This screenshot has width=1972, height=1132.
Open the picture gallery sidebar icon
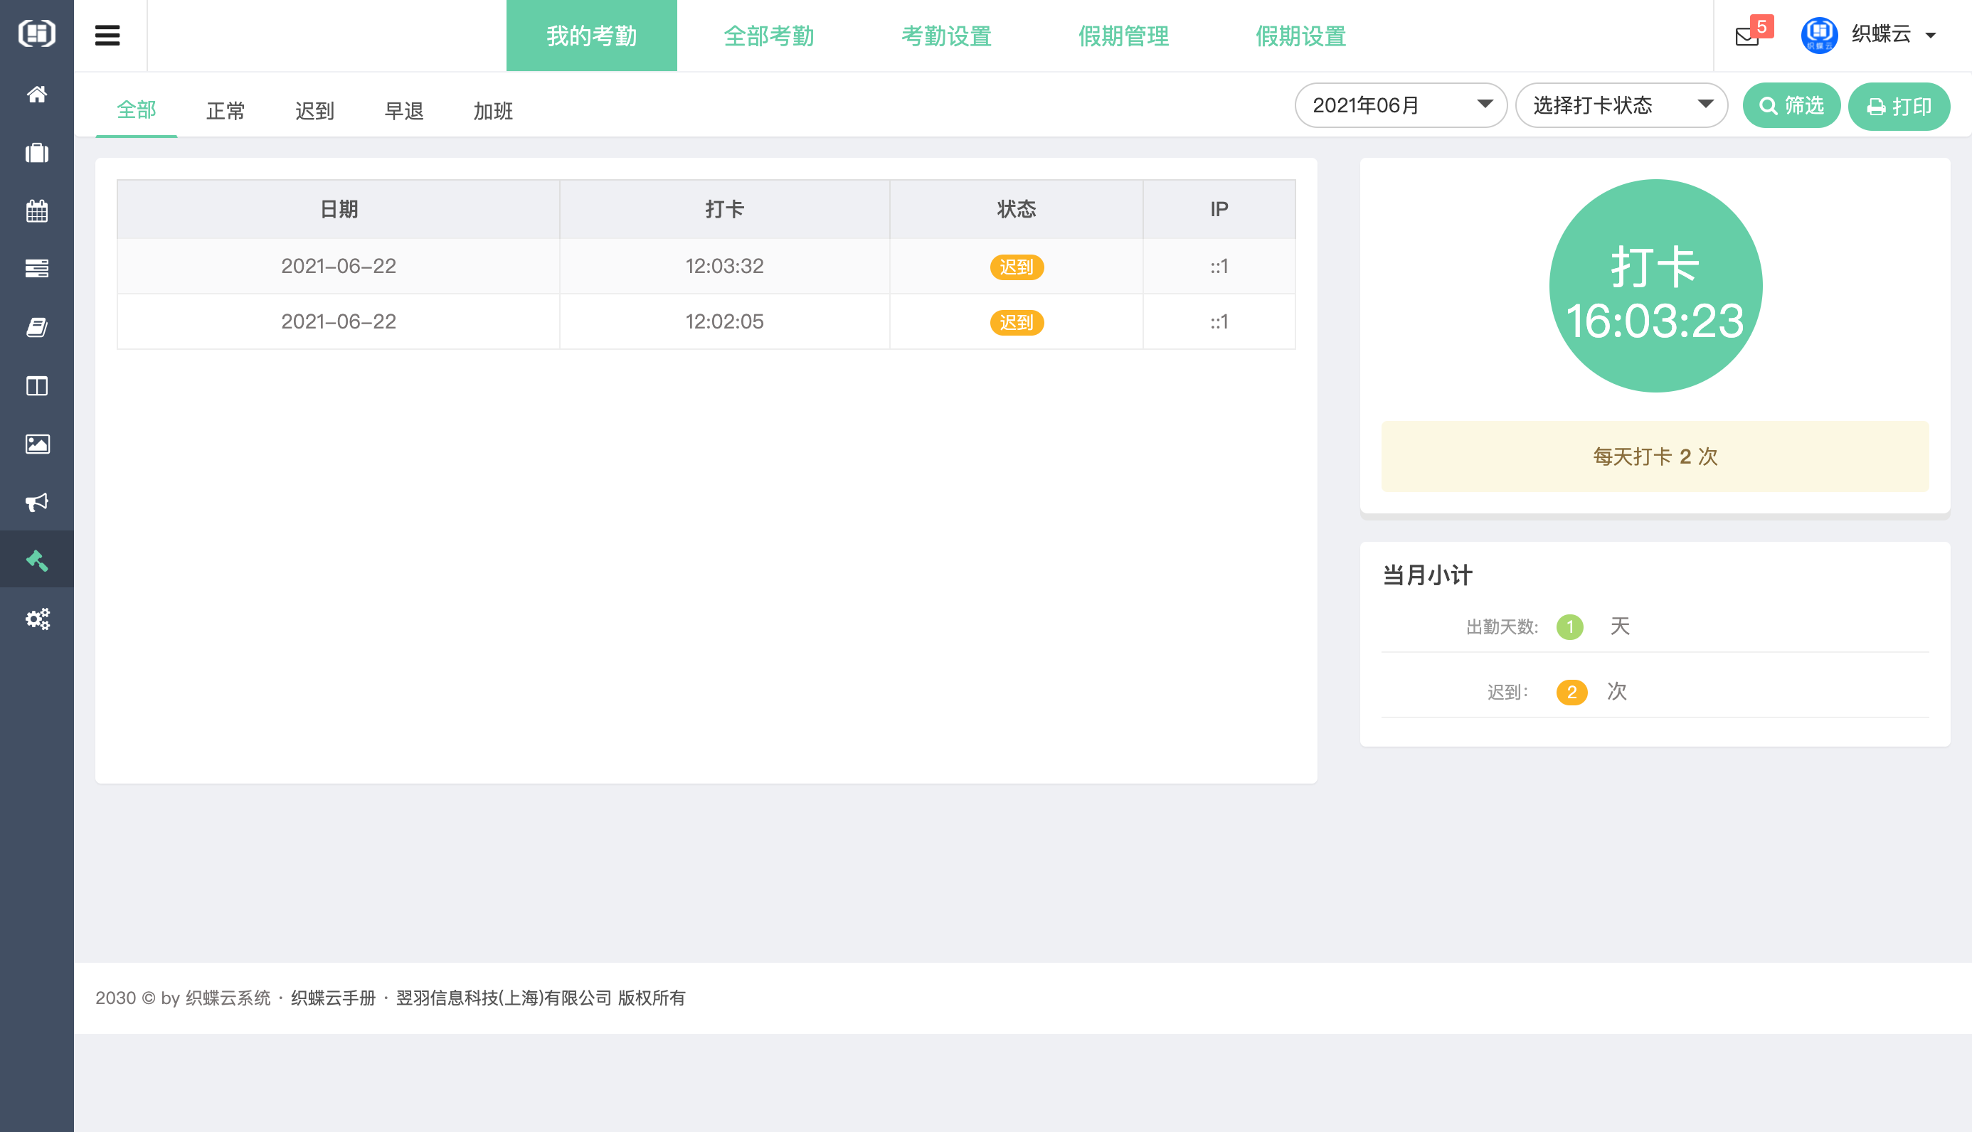36,444
